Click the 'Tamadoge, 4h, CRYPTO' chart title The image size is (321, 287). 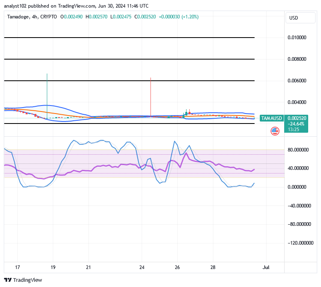click(x=32, y=17)
